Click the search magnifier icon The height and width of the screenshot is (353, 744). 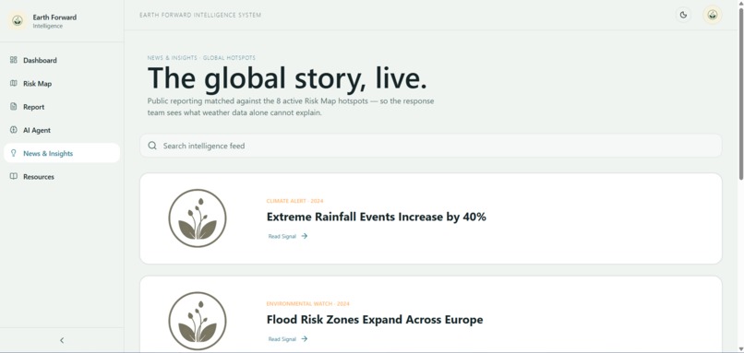tap(152, 146)
